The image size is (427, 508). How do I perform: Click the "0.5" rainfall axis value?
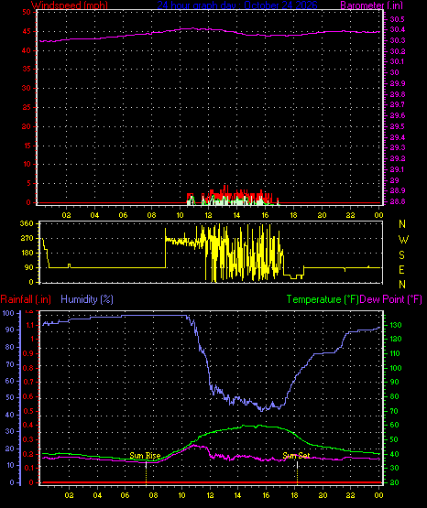[28, 411]
